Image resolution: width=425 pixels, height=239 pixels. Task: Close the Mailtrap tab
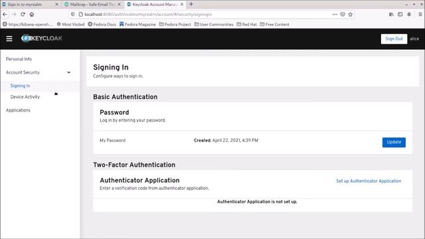[119, 5]
